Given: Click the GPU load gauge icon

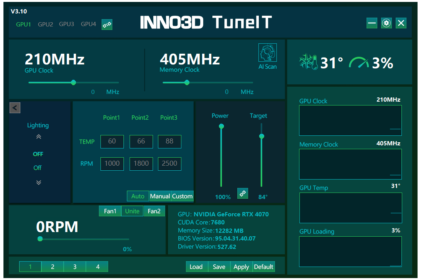Looking at the screenshot, I should [x=359, y=63].
